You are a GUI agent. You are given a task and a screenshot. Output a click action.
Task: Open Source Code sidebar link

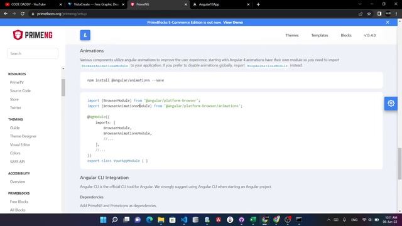click(20, 90)
